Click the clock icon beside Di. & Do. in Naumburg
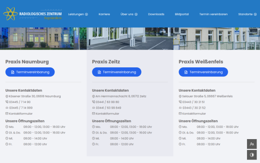Viewport: 260px width, 163px height. pos(7,133)
